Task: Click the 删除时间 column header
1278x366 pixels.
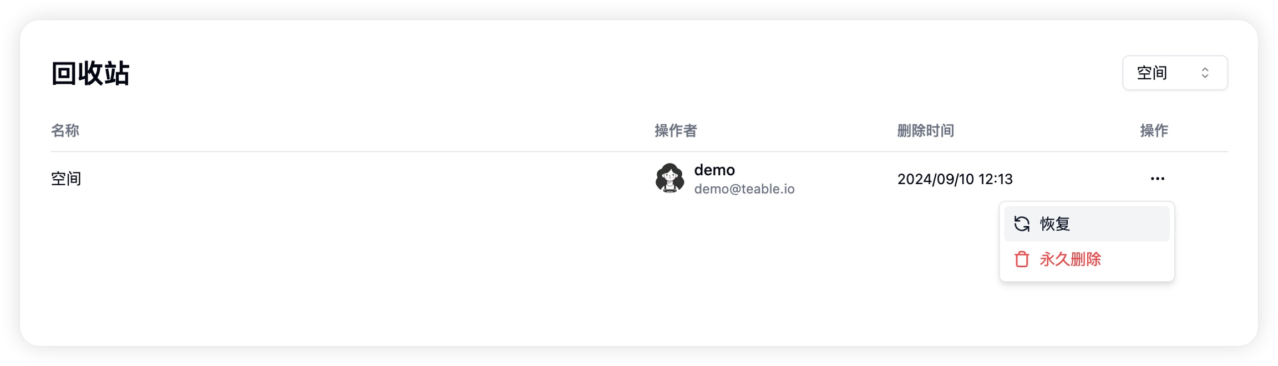Action: [925, 131]
